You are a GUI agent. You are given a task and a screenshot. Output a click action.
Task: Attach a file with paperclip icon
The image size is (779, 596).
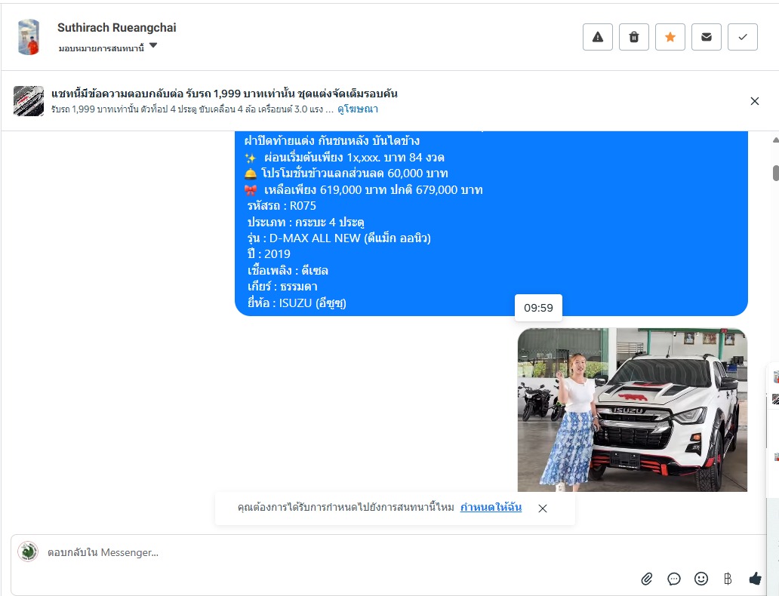646,579
